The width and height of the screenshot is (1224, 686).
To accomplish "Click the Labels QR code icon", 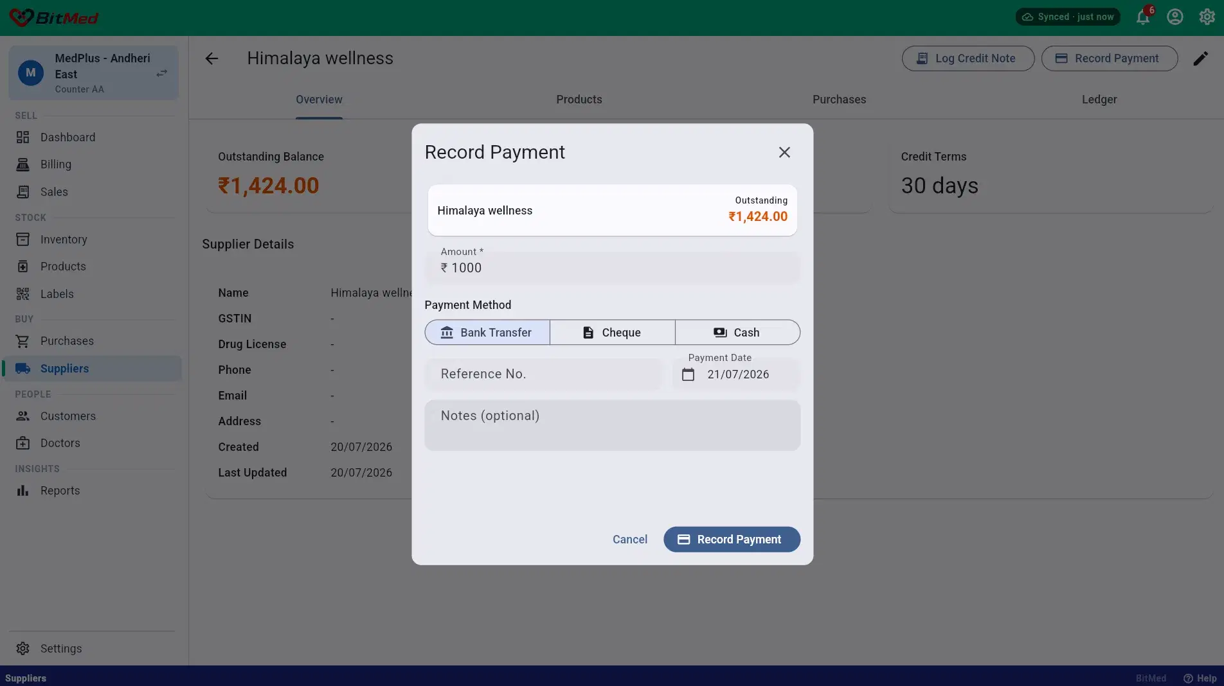I will (22, 294).
